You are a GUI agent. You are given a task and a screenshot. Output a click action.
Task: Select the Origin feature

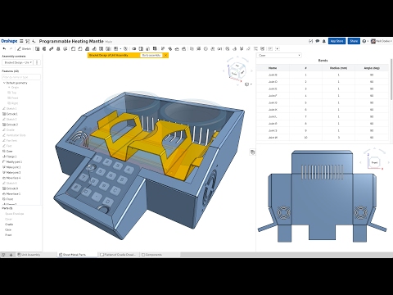pyautogui.click(x=15, y=88)
